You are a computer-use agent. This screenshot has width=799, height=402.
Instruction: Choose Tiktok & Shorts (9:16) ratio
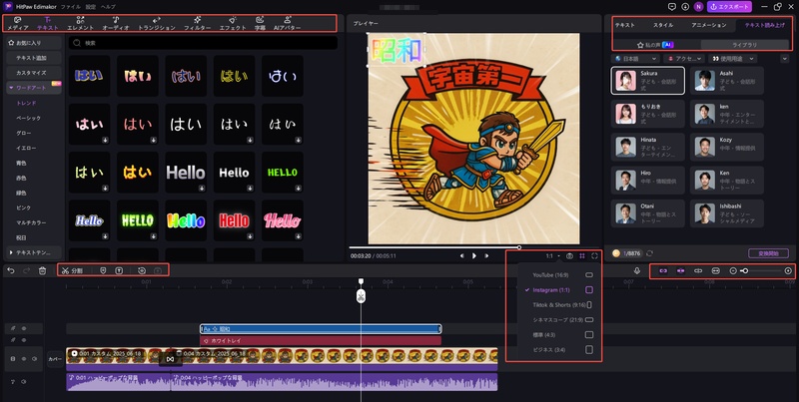pos(559,305)
